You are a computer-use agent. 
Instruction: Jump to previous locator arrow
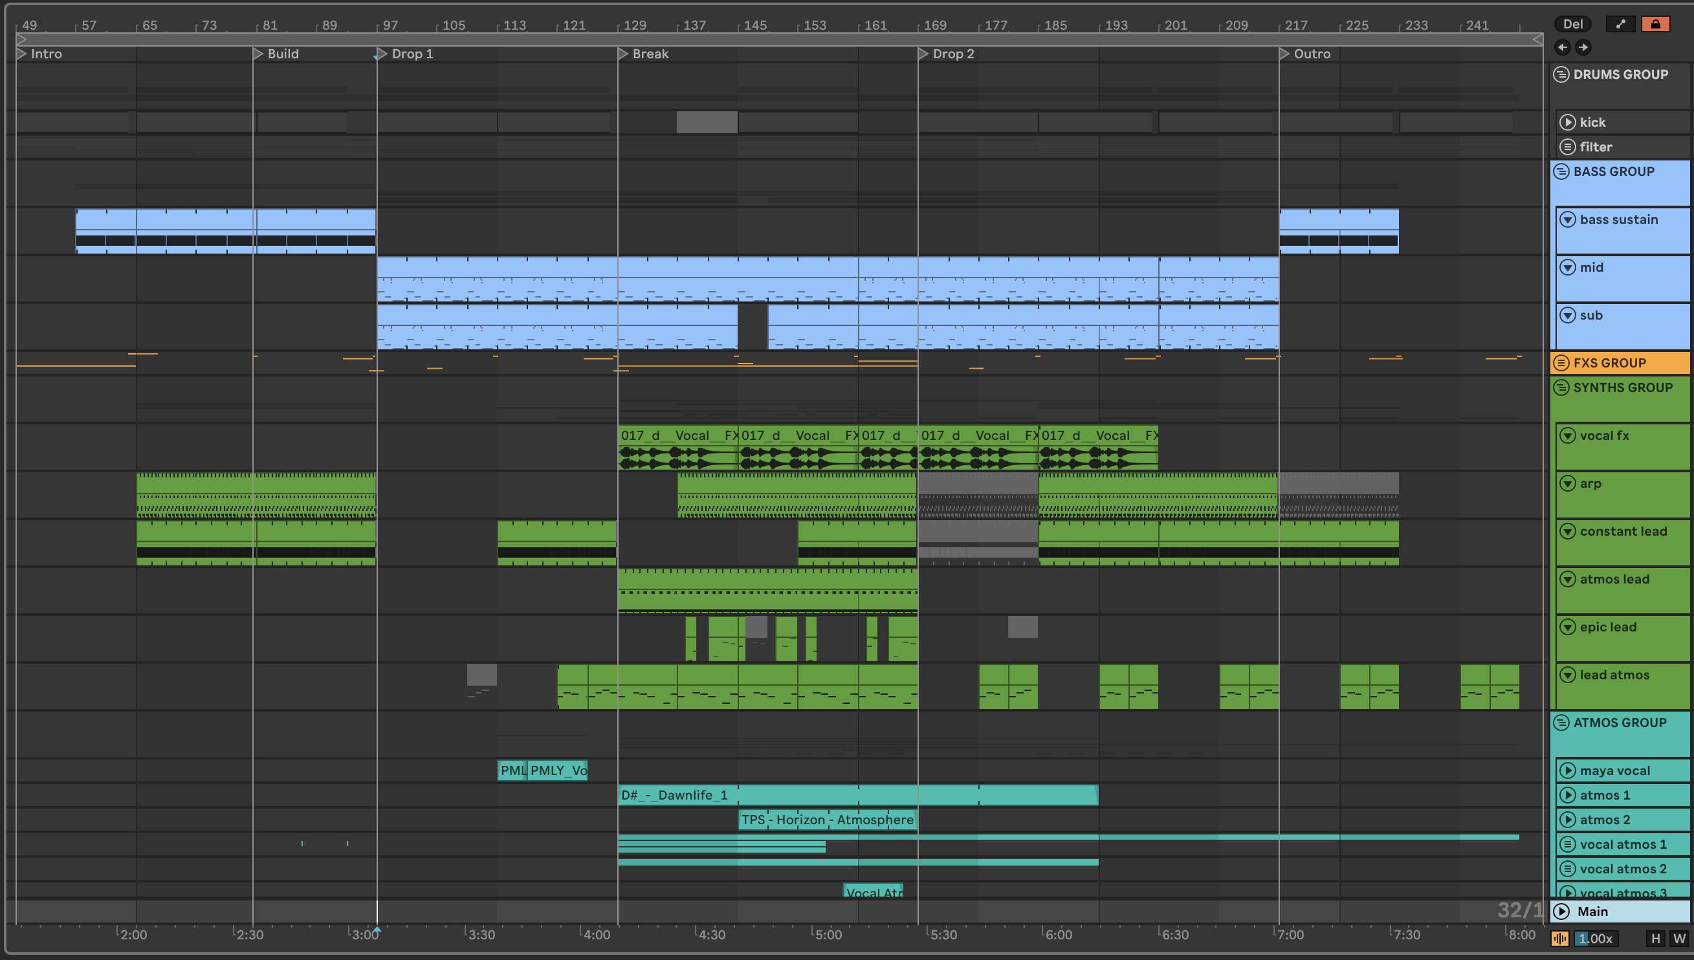pyautogui.click(x=1562, y=47)
